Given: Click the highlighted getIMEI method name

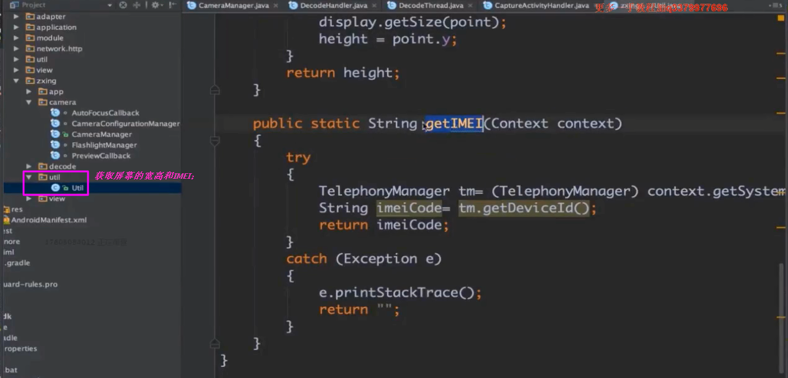Looking at the screenshot, I should click(454, 123).
